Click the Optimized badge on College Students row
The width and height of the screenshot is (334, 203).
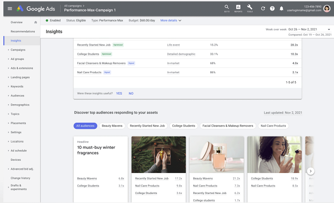(106, 54)
